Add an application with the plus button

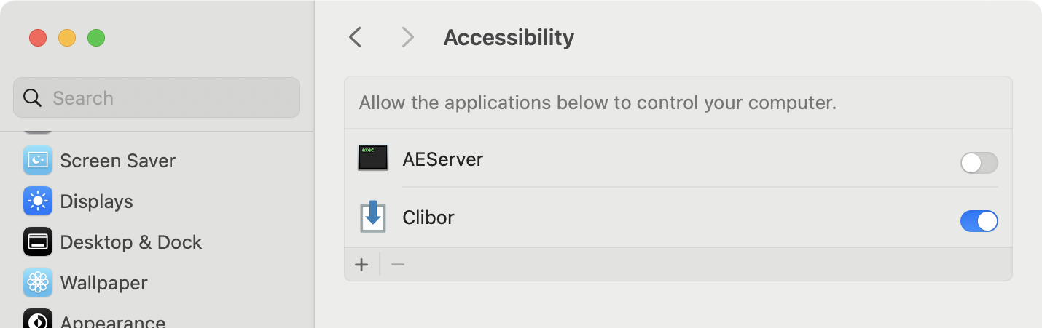tap(361, 264)
